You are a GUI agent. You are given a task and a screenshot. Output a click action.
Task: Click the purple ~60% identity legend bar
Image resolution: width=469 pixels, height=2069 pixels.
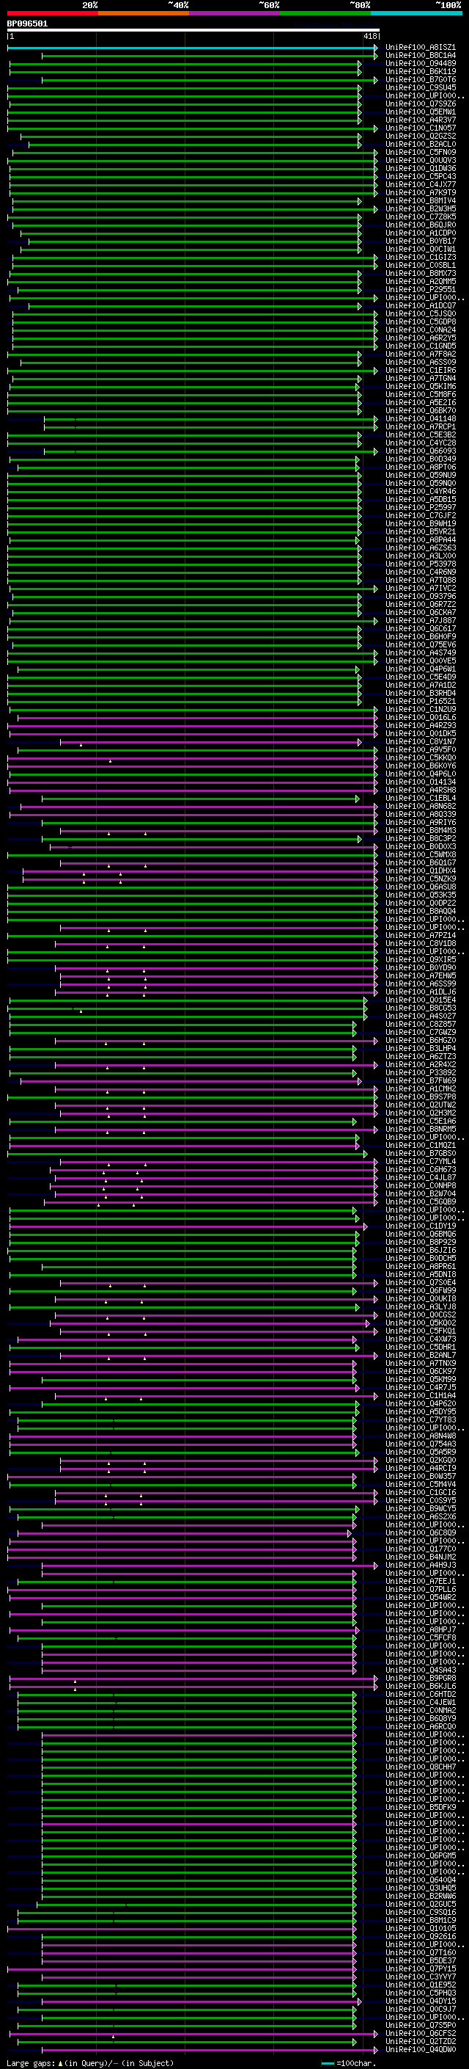tap(234, 13)
